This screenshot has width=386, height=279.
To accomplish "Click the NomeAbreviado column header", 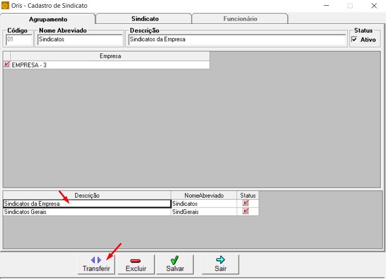I will [204, 196].
